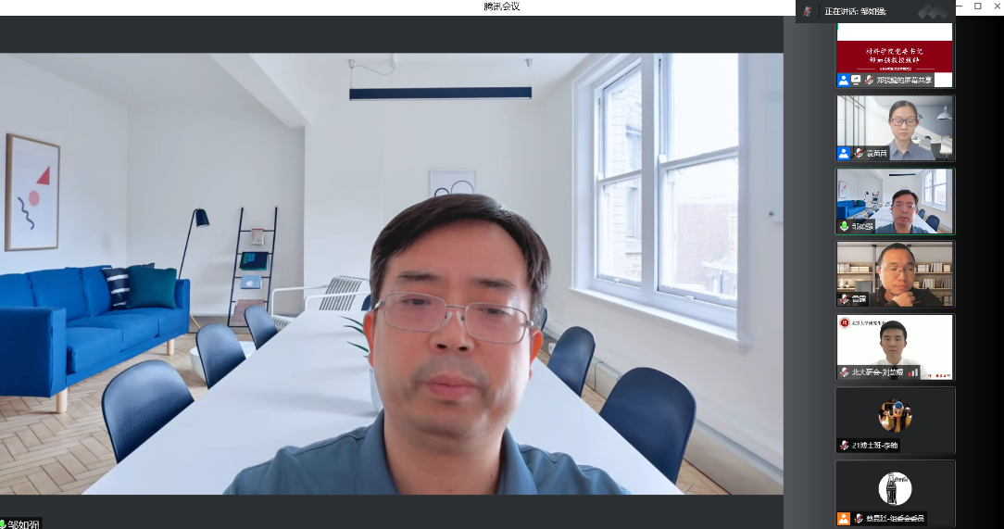Click the main speaker video in the large view

391,273
